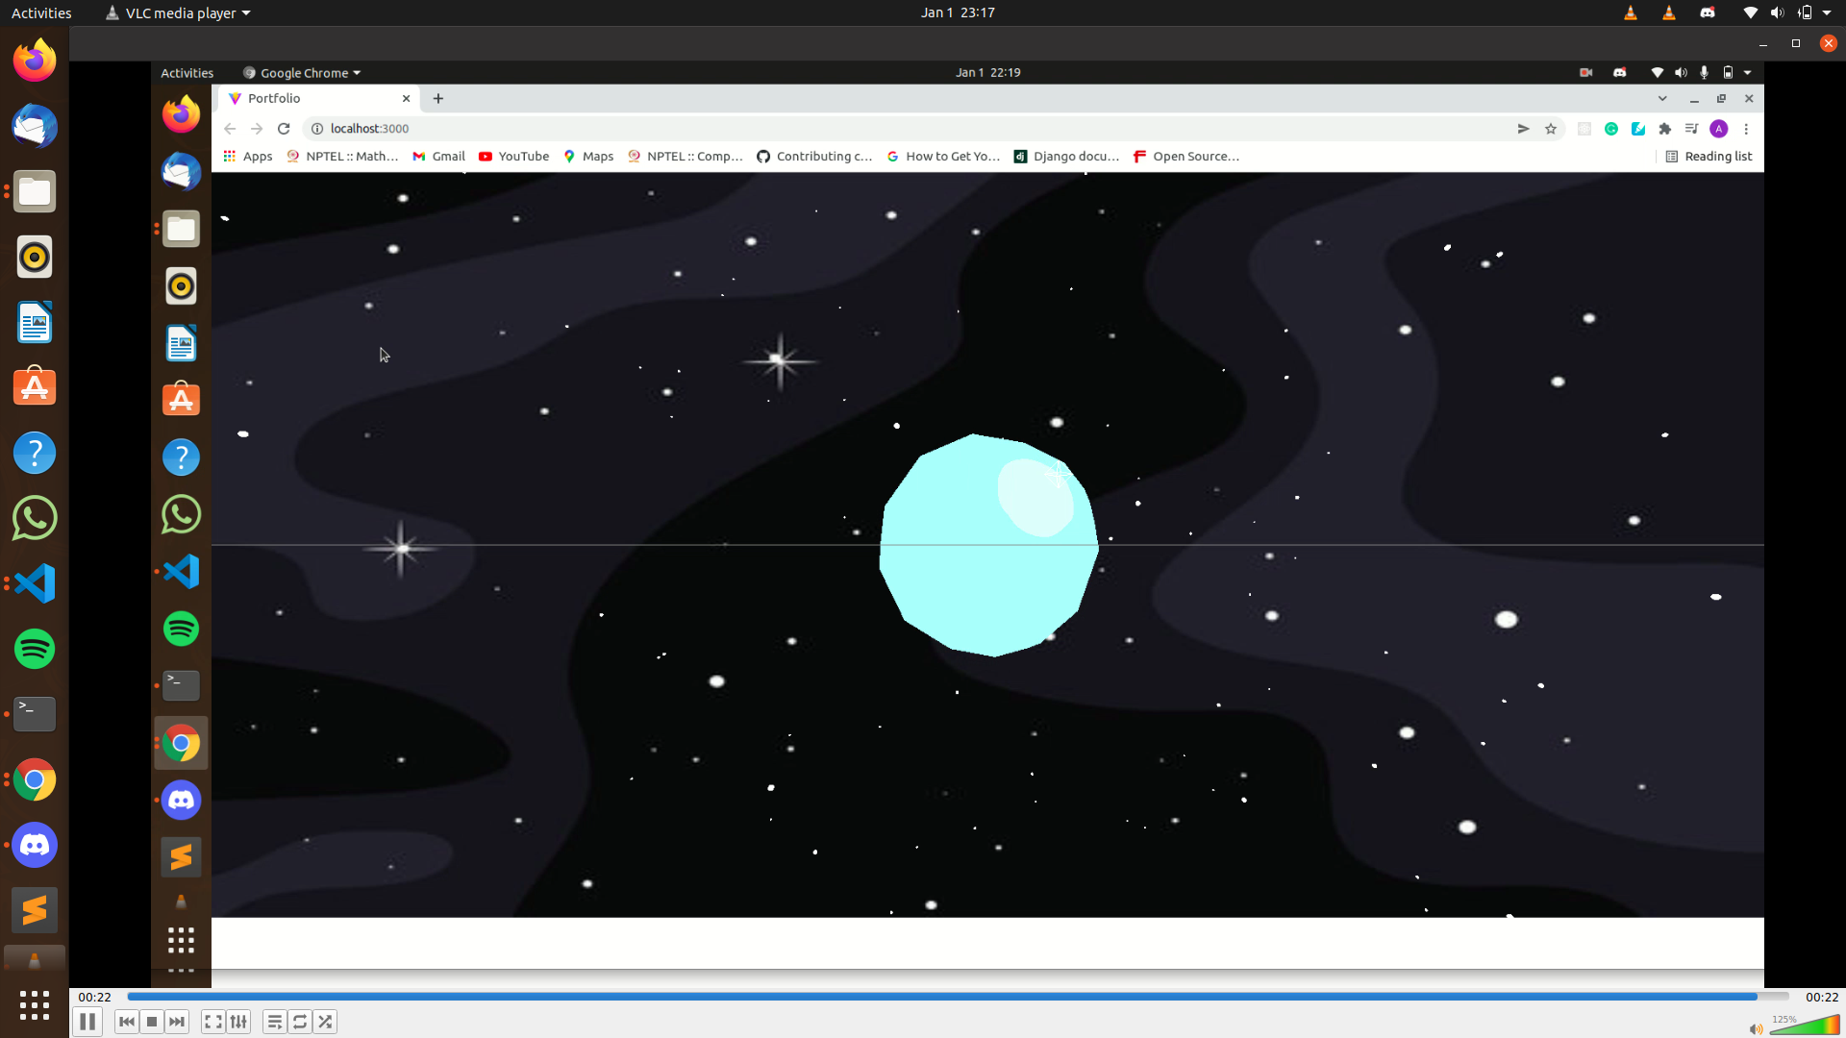Viewport: 1846px width, 1038px height.
Task: Toggle VLC fullscreen mode
Action: [x=213, y=1022]
